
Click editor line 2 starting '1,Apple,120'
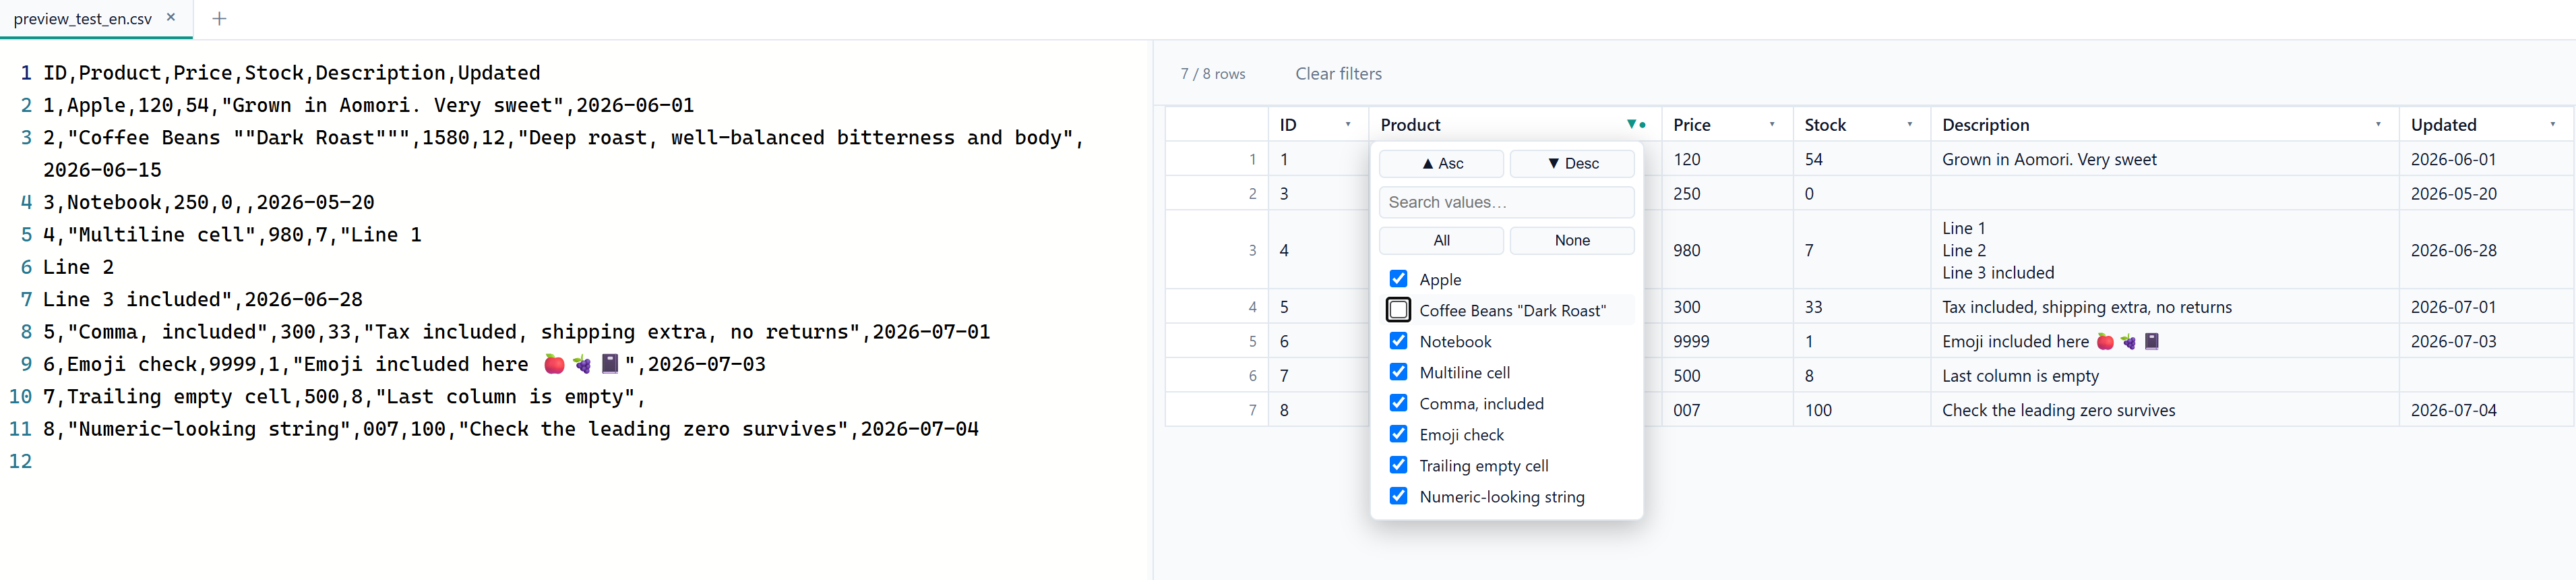tap(368, 105)
